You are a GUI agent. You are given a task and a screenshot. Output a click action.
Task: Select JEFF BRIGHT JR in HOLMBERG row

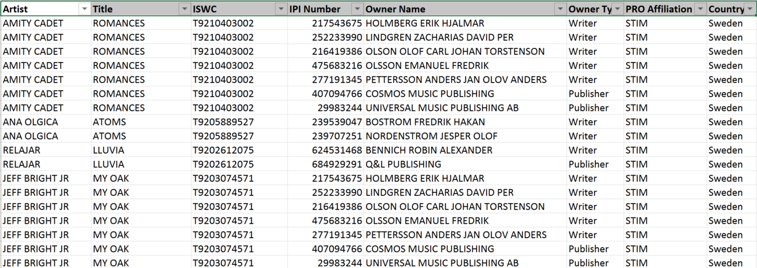pyautogui.click(x=46, y=179)
